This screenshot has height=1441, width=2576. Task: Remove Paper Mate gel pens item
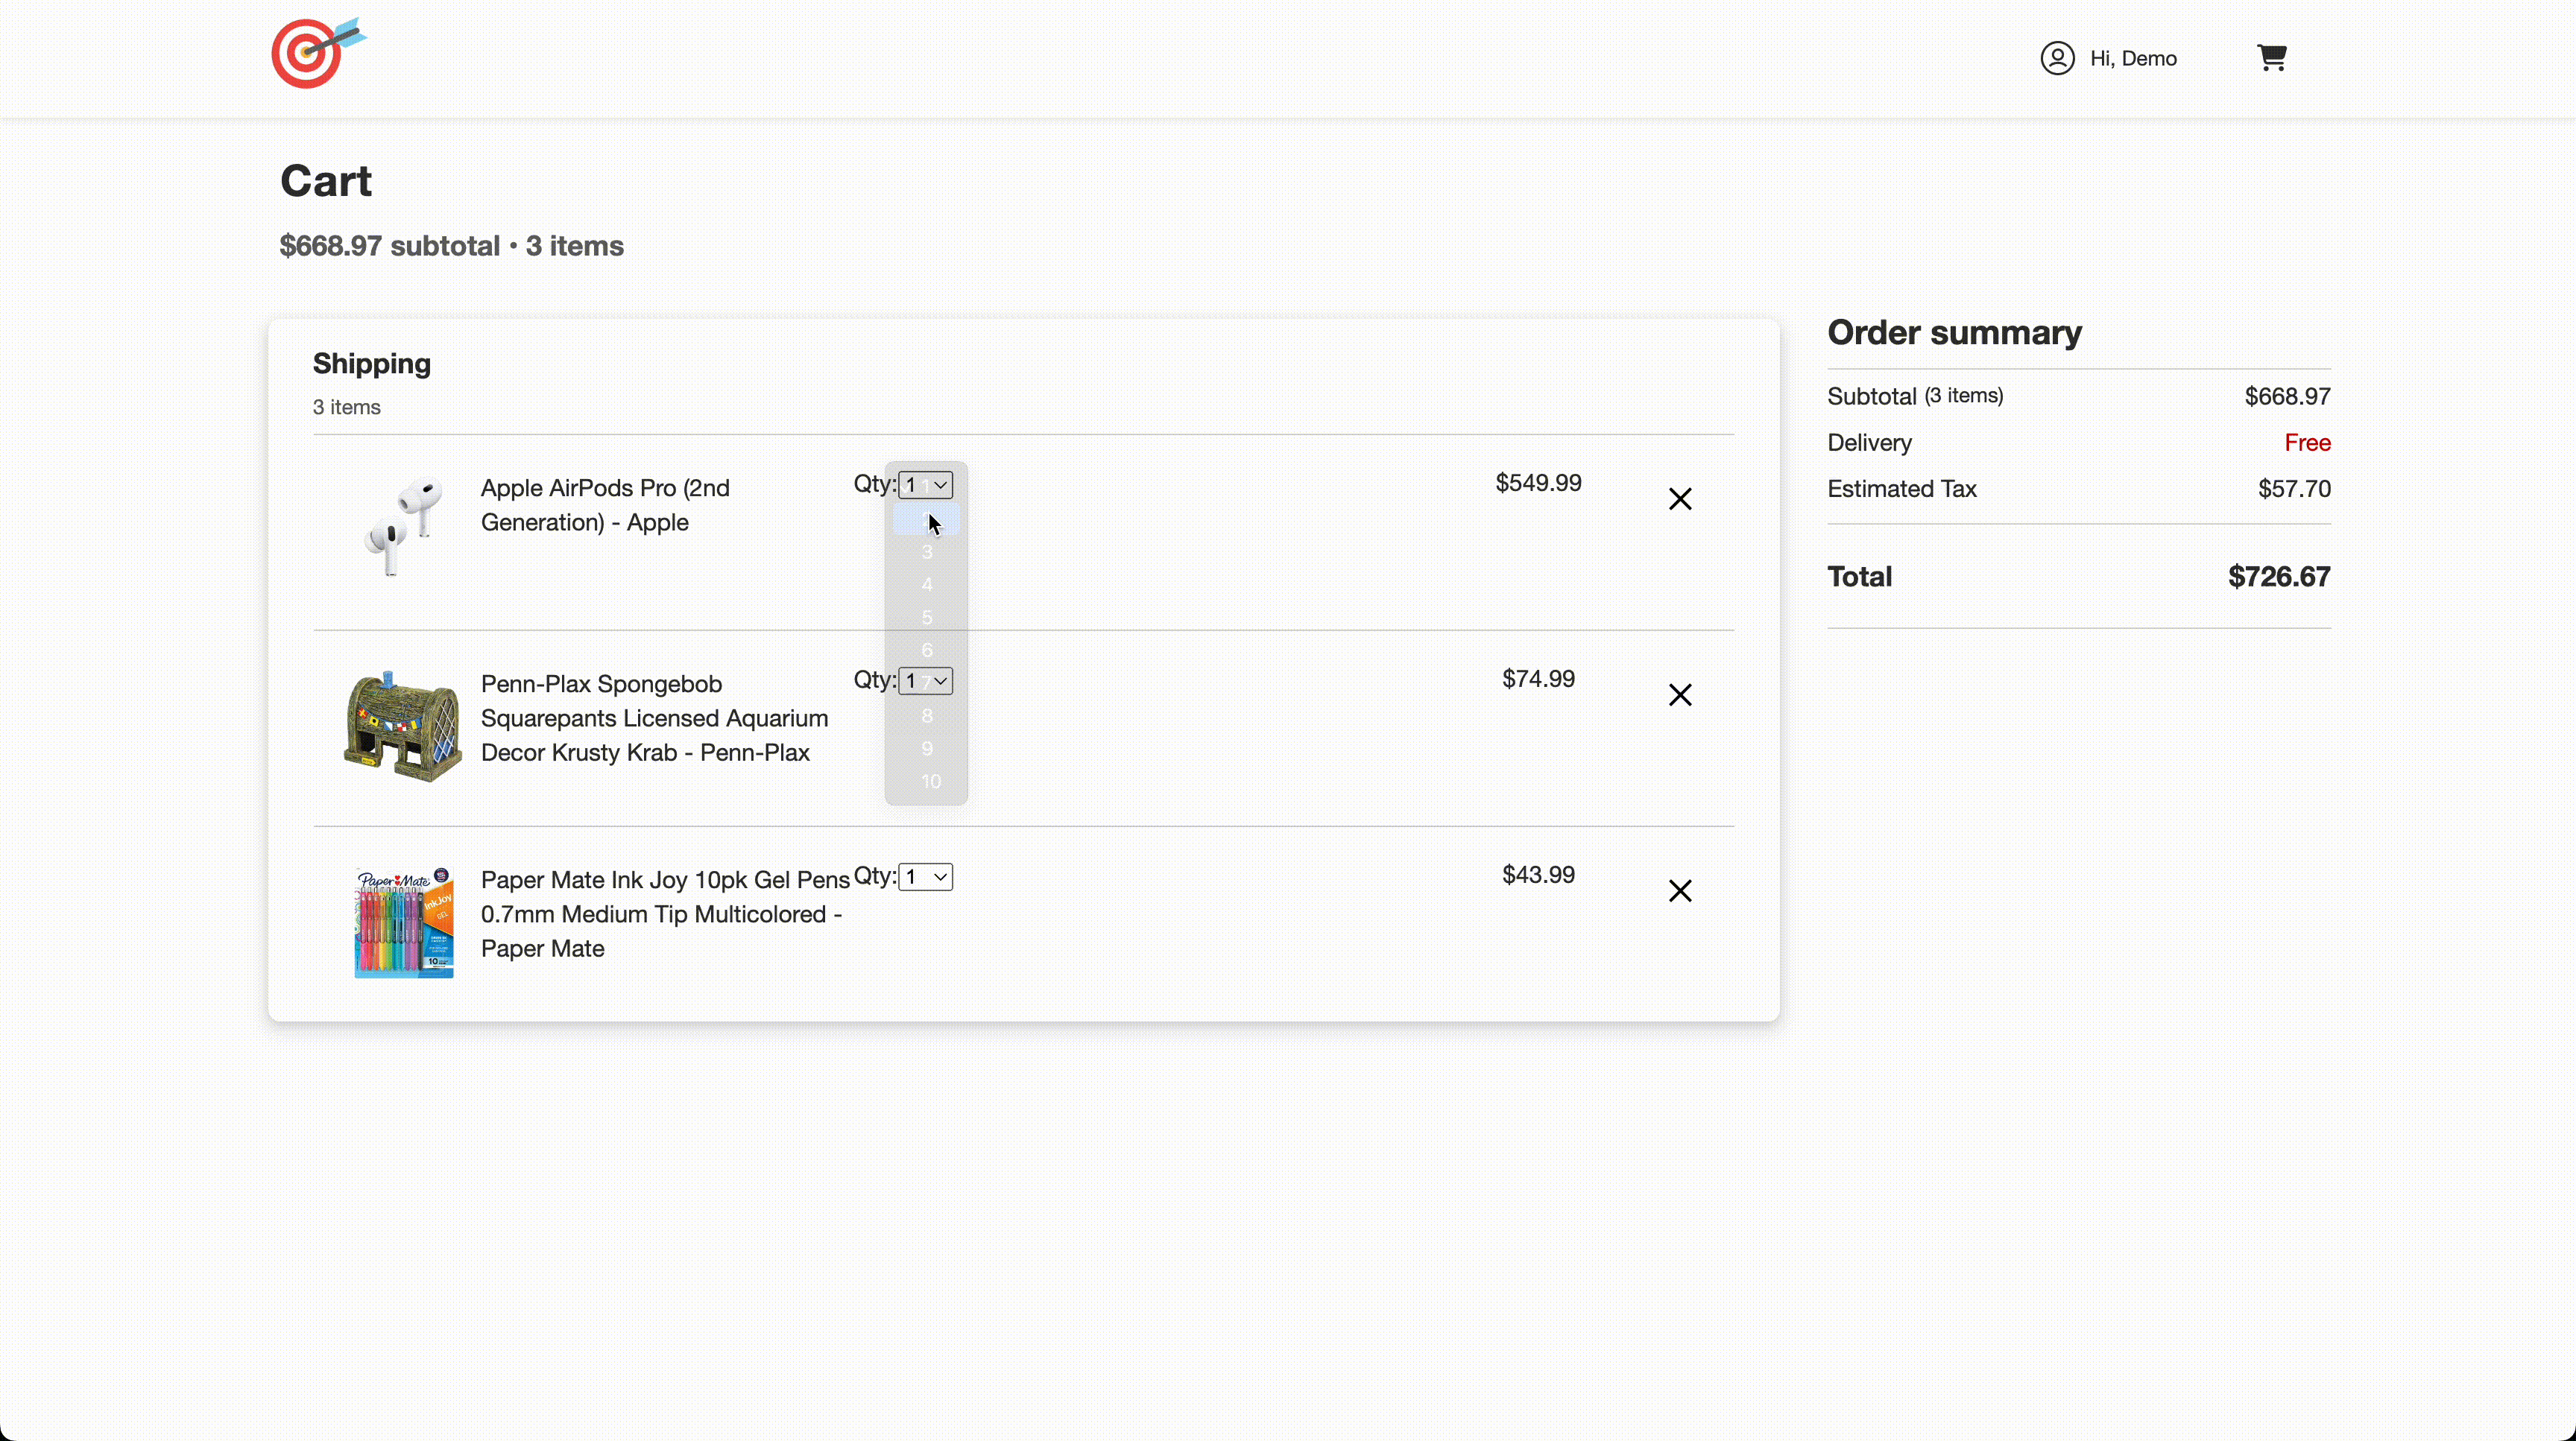1679,890
